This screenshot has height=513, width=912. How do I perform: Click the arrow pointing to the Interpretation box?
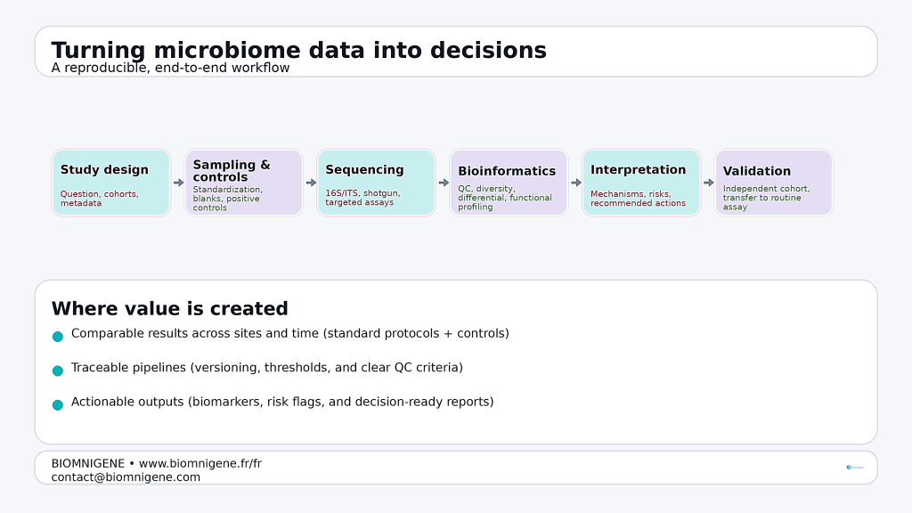(x=576, y=183)
